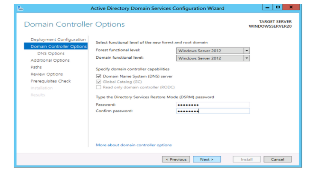Toggle the Global Catalog (GC) checkbox
The width and height of the screenshot is (316, 171).
[x=99, y=82]
